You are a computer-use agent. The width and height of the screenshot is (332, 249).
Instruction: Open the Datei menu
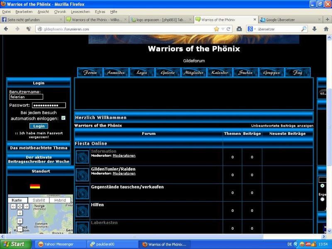point(6,12)
